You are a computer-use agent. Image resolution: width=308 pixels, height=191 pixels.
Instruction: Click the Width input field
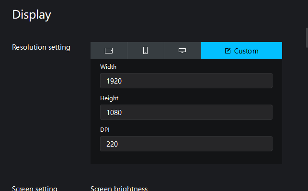[186, 81]
